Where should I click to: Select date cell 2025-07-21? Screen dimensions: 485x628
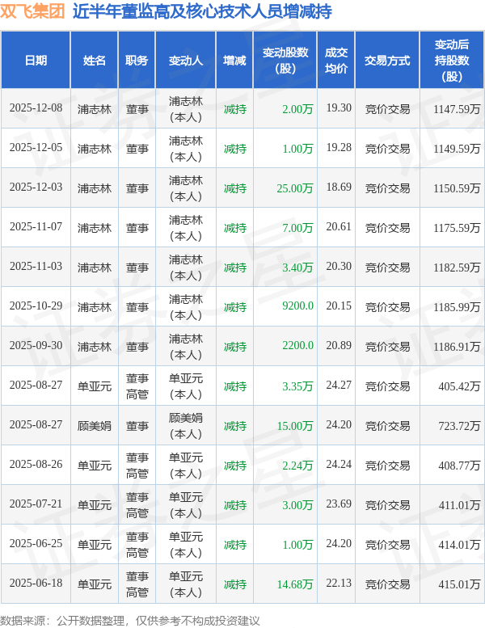click(36, 504)
